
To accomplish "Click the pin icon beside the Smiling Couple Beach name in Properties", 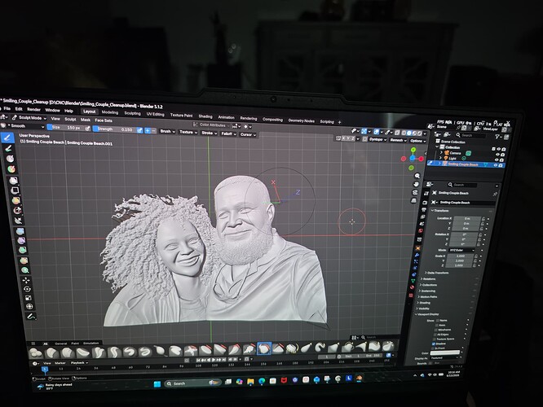I will click(495, 195).
